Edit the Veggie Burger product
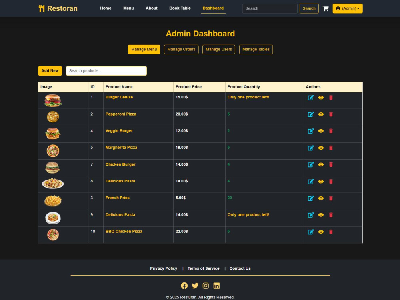 [x=311, y=131]
